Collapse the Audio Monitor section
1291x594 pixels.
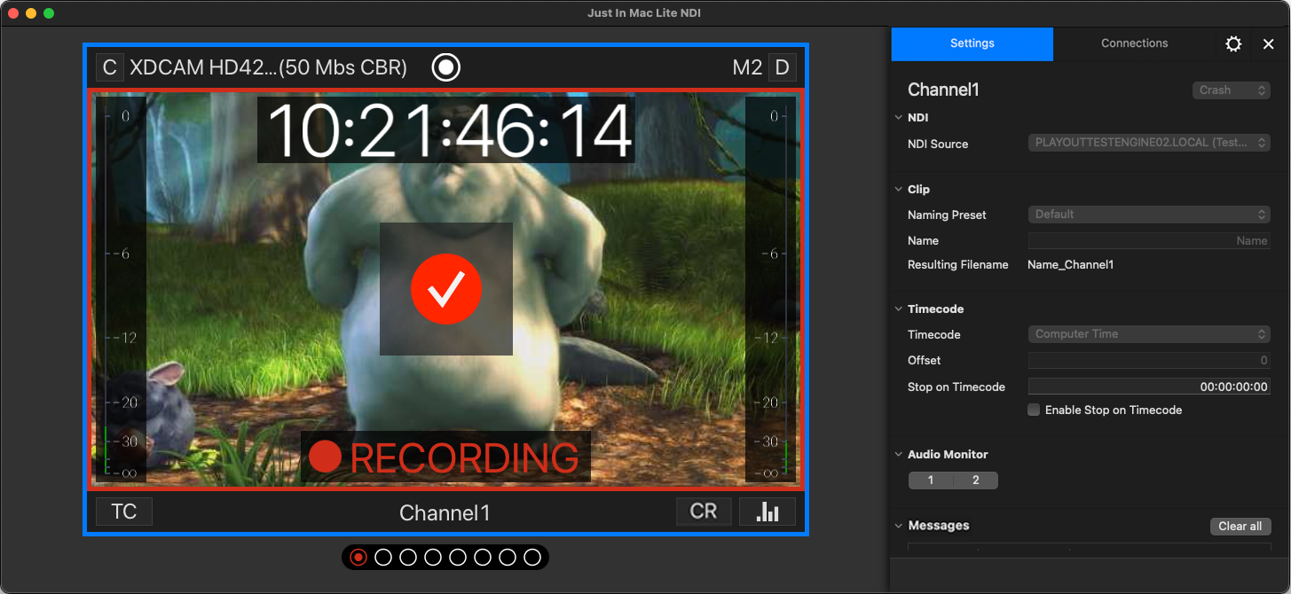(x=898, y=455)
